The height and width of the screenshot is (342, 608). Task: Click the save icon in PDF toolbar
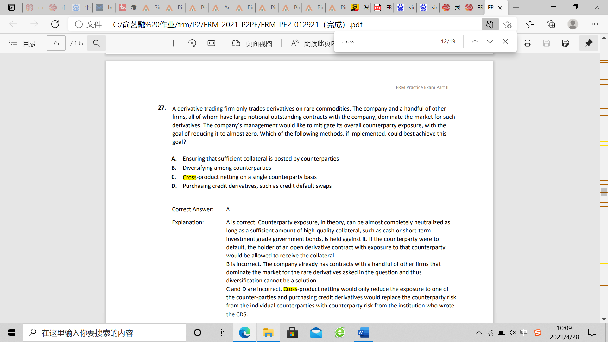click(x=547, y=43)
